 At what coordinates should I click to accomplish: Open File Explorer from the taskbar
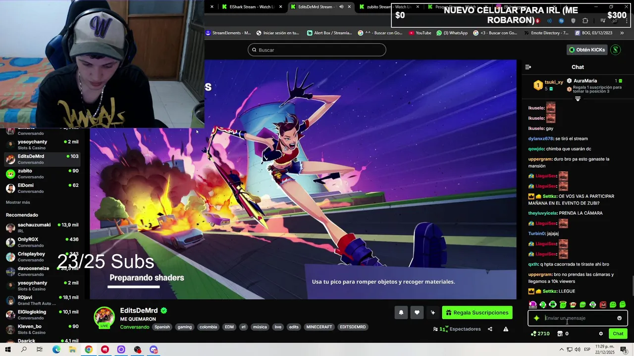click(x=72, y=350)
